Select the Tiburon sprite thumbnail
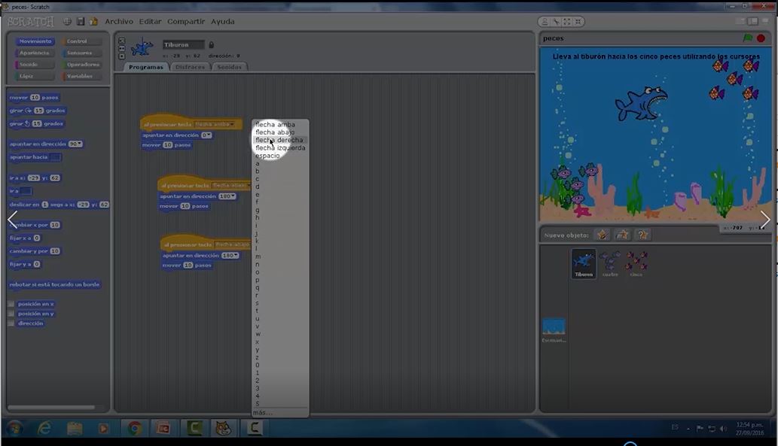Viewport: 778px width, 446px height. (584, 263)
